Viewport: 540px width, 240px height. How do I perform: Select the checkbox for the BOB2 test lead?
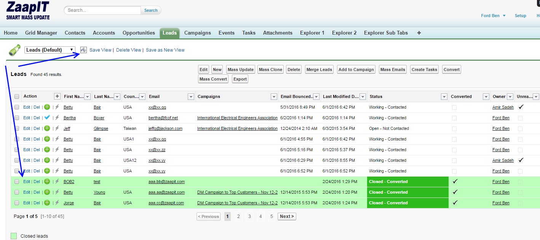(x=17, y=182)
